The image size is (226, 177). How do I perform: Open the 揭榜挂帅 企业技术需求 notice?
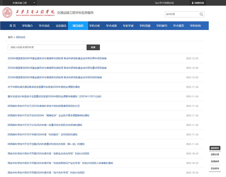click(x=48, y=115)
